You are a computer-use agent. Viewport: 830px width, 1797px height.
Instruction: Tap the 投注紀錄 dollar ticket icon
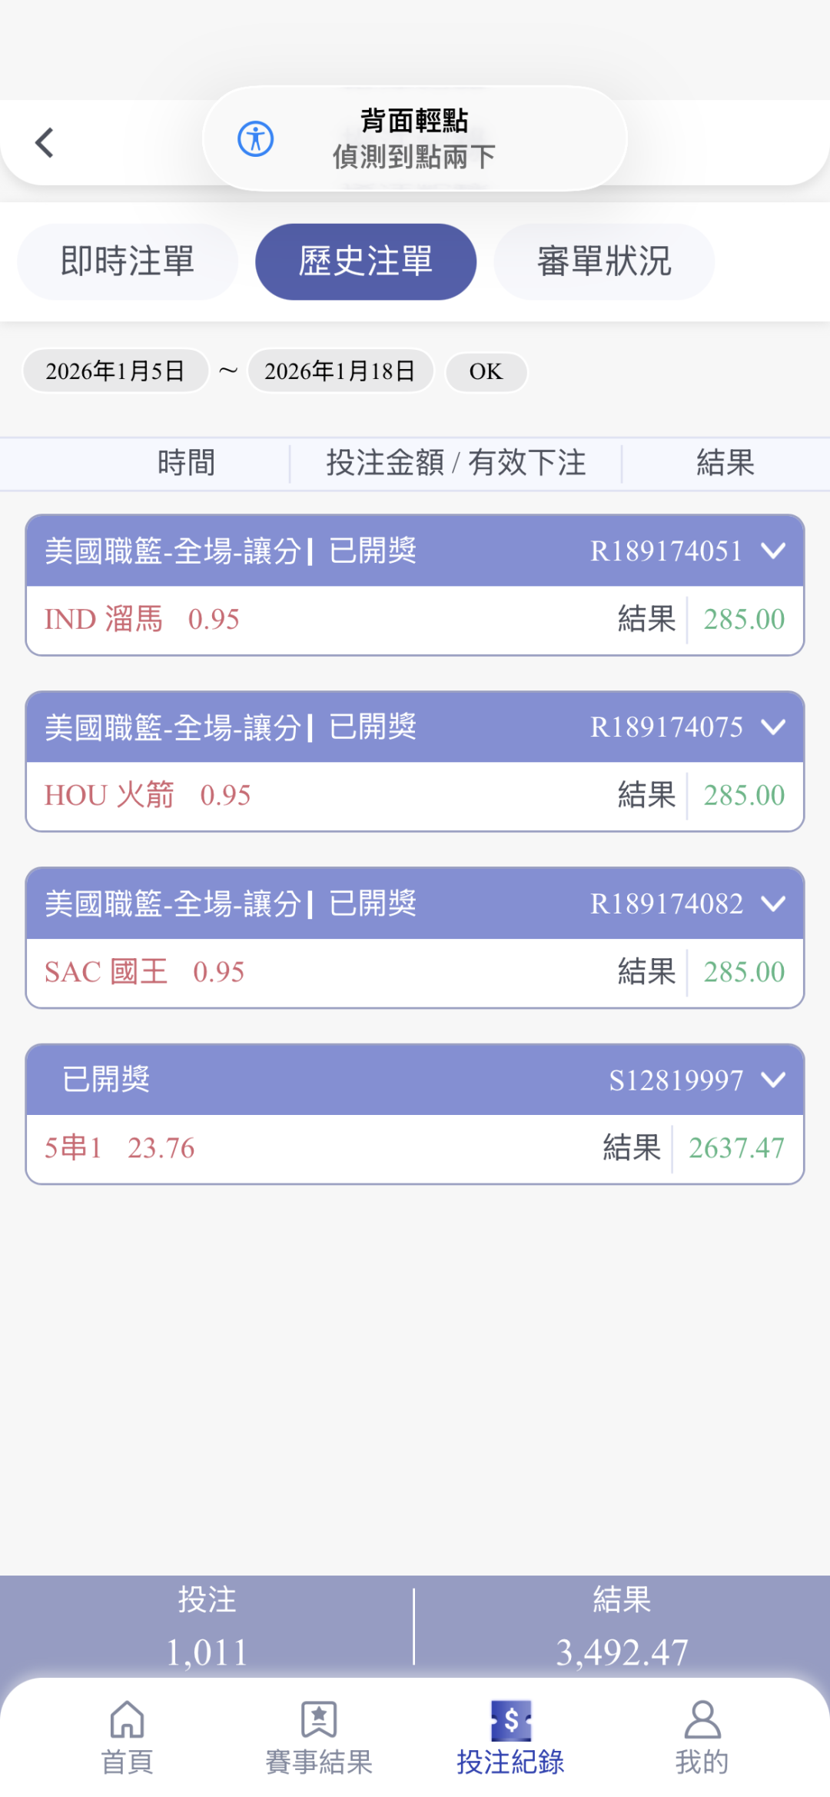(511, 1720)
